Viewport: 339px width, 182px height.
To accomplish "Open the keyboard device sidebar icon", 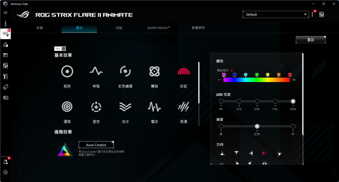I will (6, 34).
